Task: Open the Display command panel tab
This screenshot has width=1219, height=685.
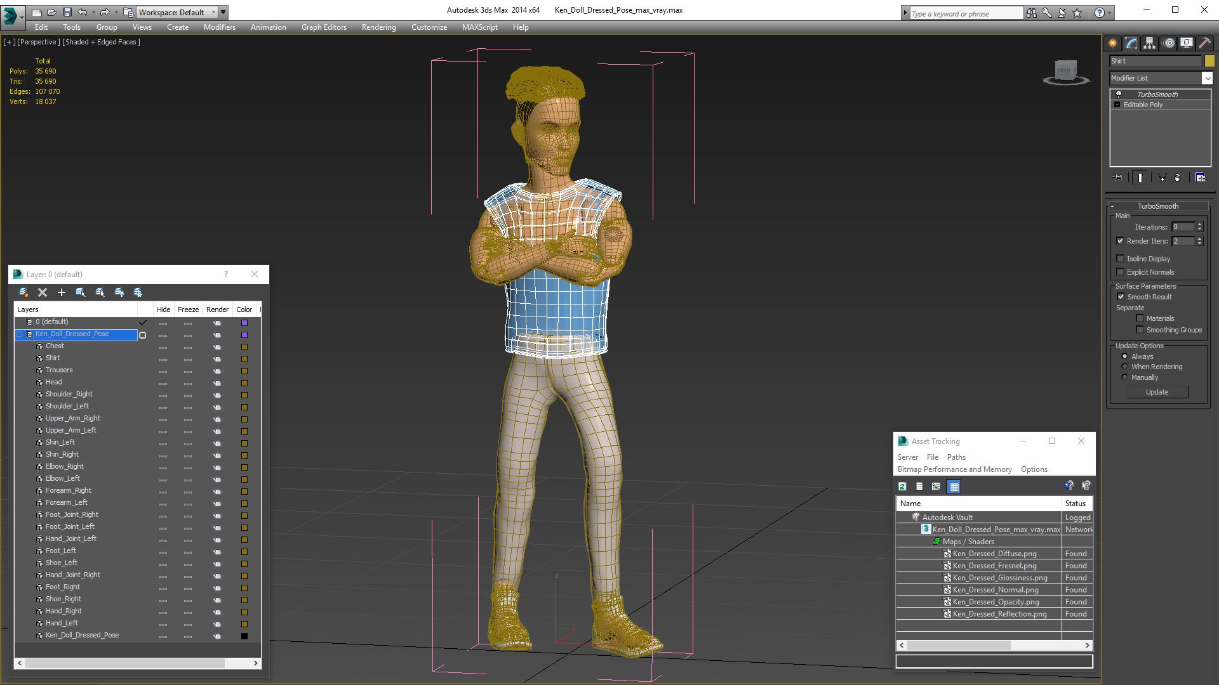Action: (1186, 43)
